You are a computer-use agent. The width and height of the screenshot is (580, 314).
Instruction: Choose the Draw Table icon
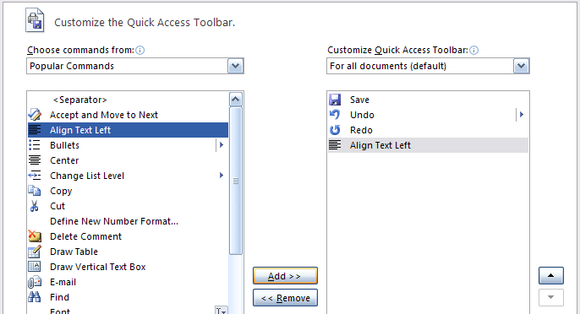point(35,252)
